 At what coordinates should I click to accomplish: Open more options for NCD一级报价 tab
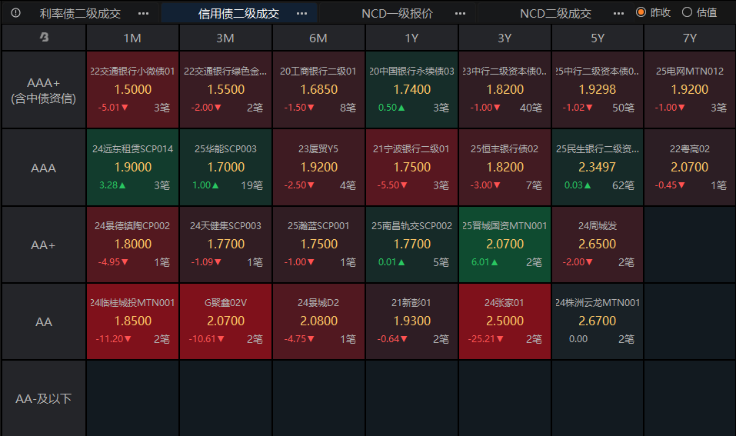pos(461,13)
